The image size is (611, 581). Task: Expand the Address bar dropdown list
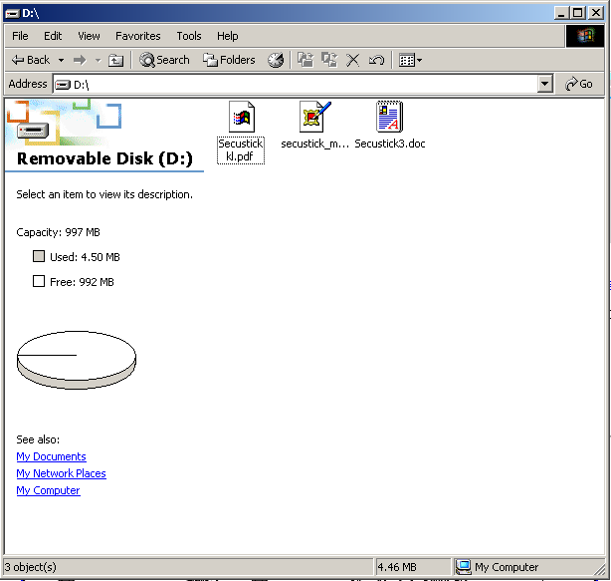click(544, 85)
